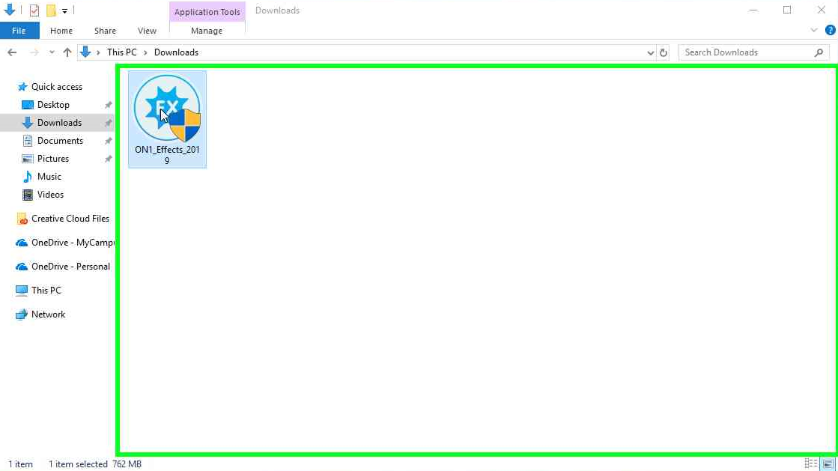Open Pictures in the navigation pane
This screenshot has width=838, height=471.
coord(53,159)
